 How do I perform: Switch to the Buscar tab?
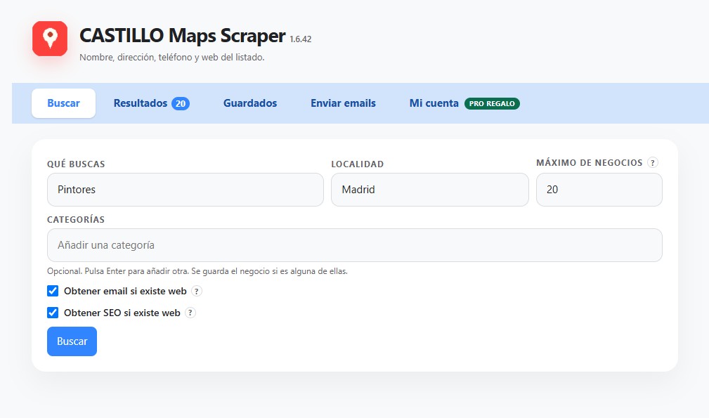pyautogui.click(x=63, y=103)
